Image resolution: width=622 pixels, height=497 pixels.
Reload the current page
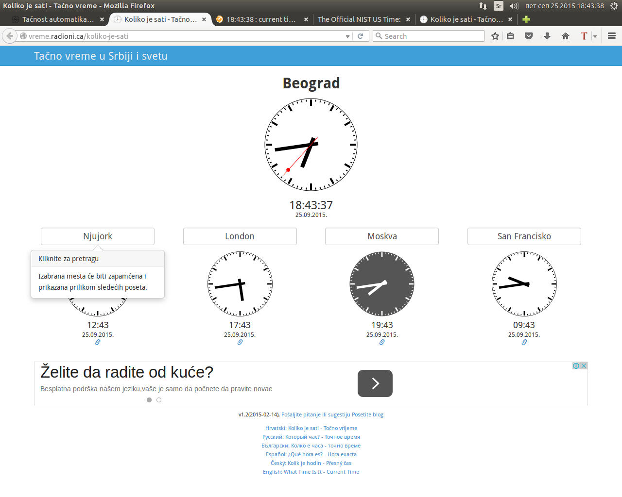(x=361, y=36)
